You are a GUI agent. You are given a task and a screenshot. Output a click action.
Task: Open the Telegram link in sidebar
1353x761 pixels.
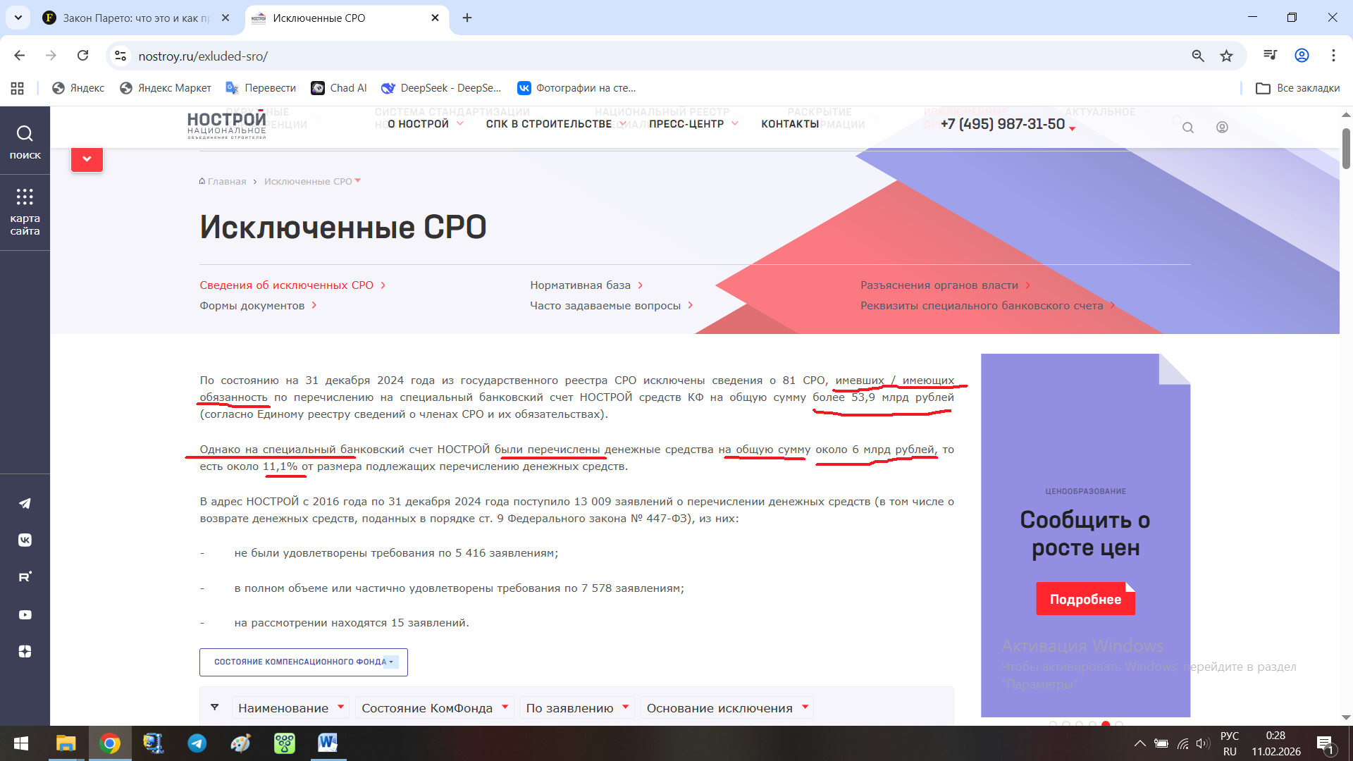coord(25,503)
